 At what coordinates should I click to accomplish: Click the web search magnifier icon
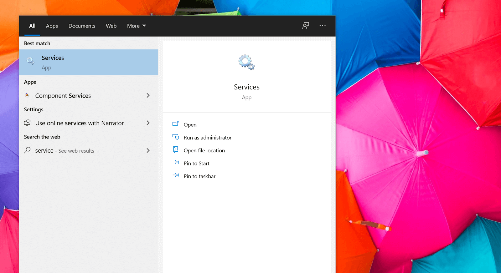coord(28,150)
